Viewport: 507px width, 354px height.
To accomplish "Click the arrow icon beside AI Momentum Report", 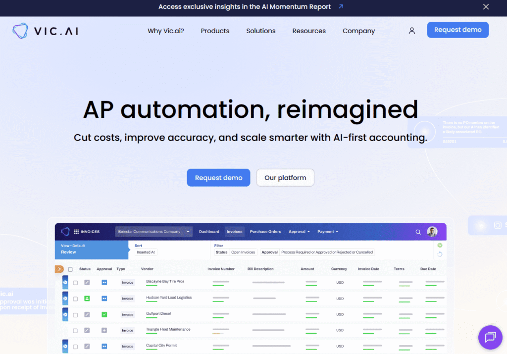I will 341,6.
